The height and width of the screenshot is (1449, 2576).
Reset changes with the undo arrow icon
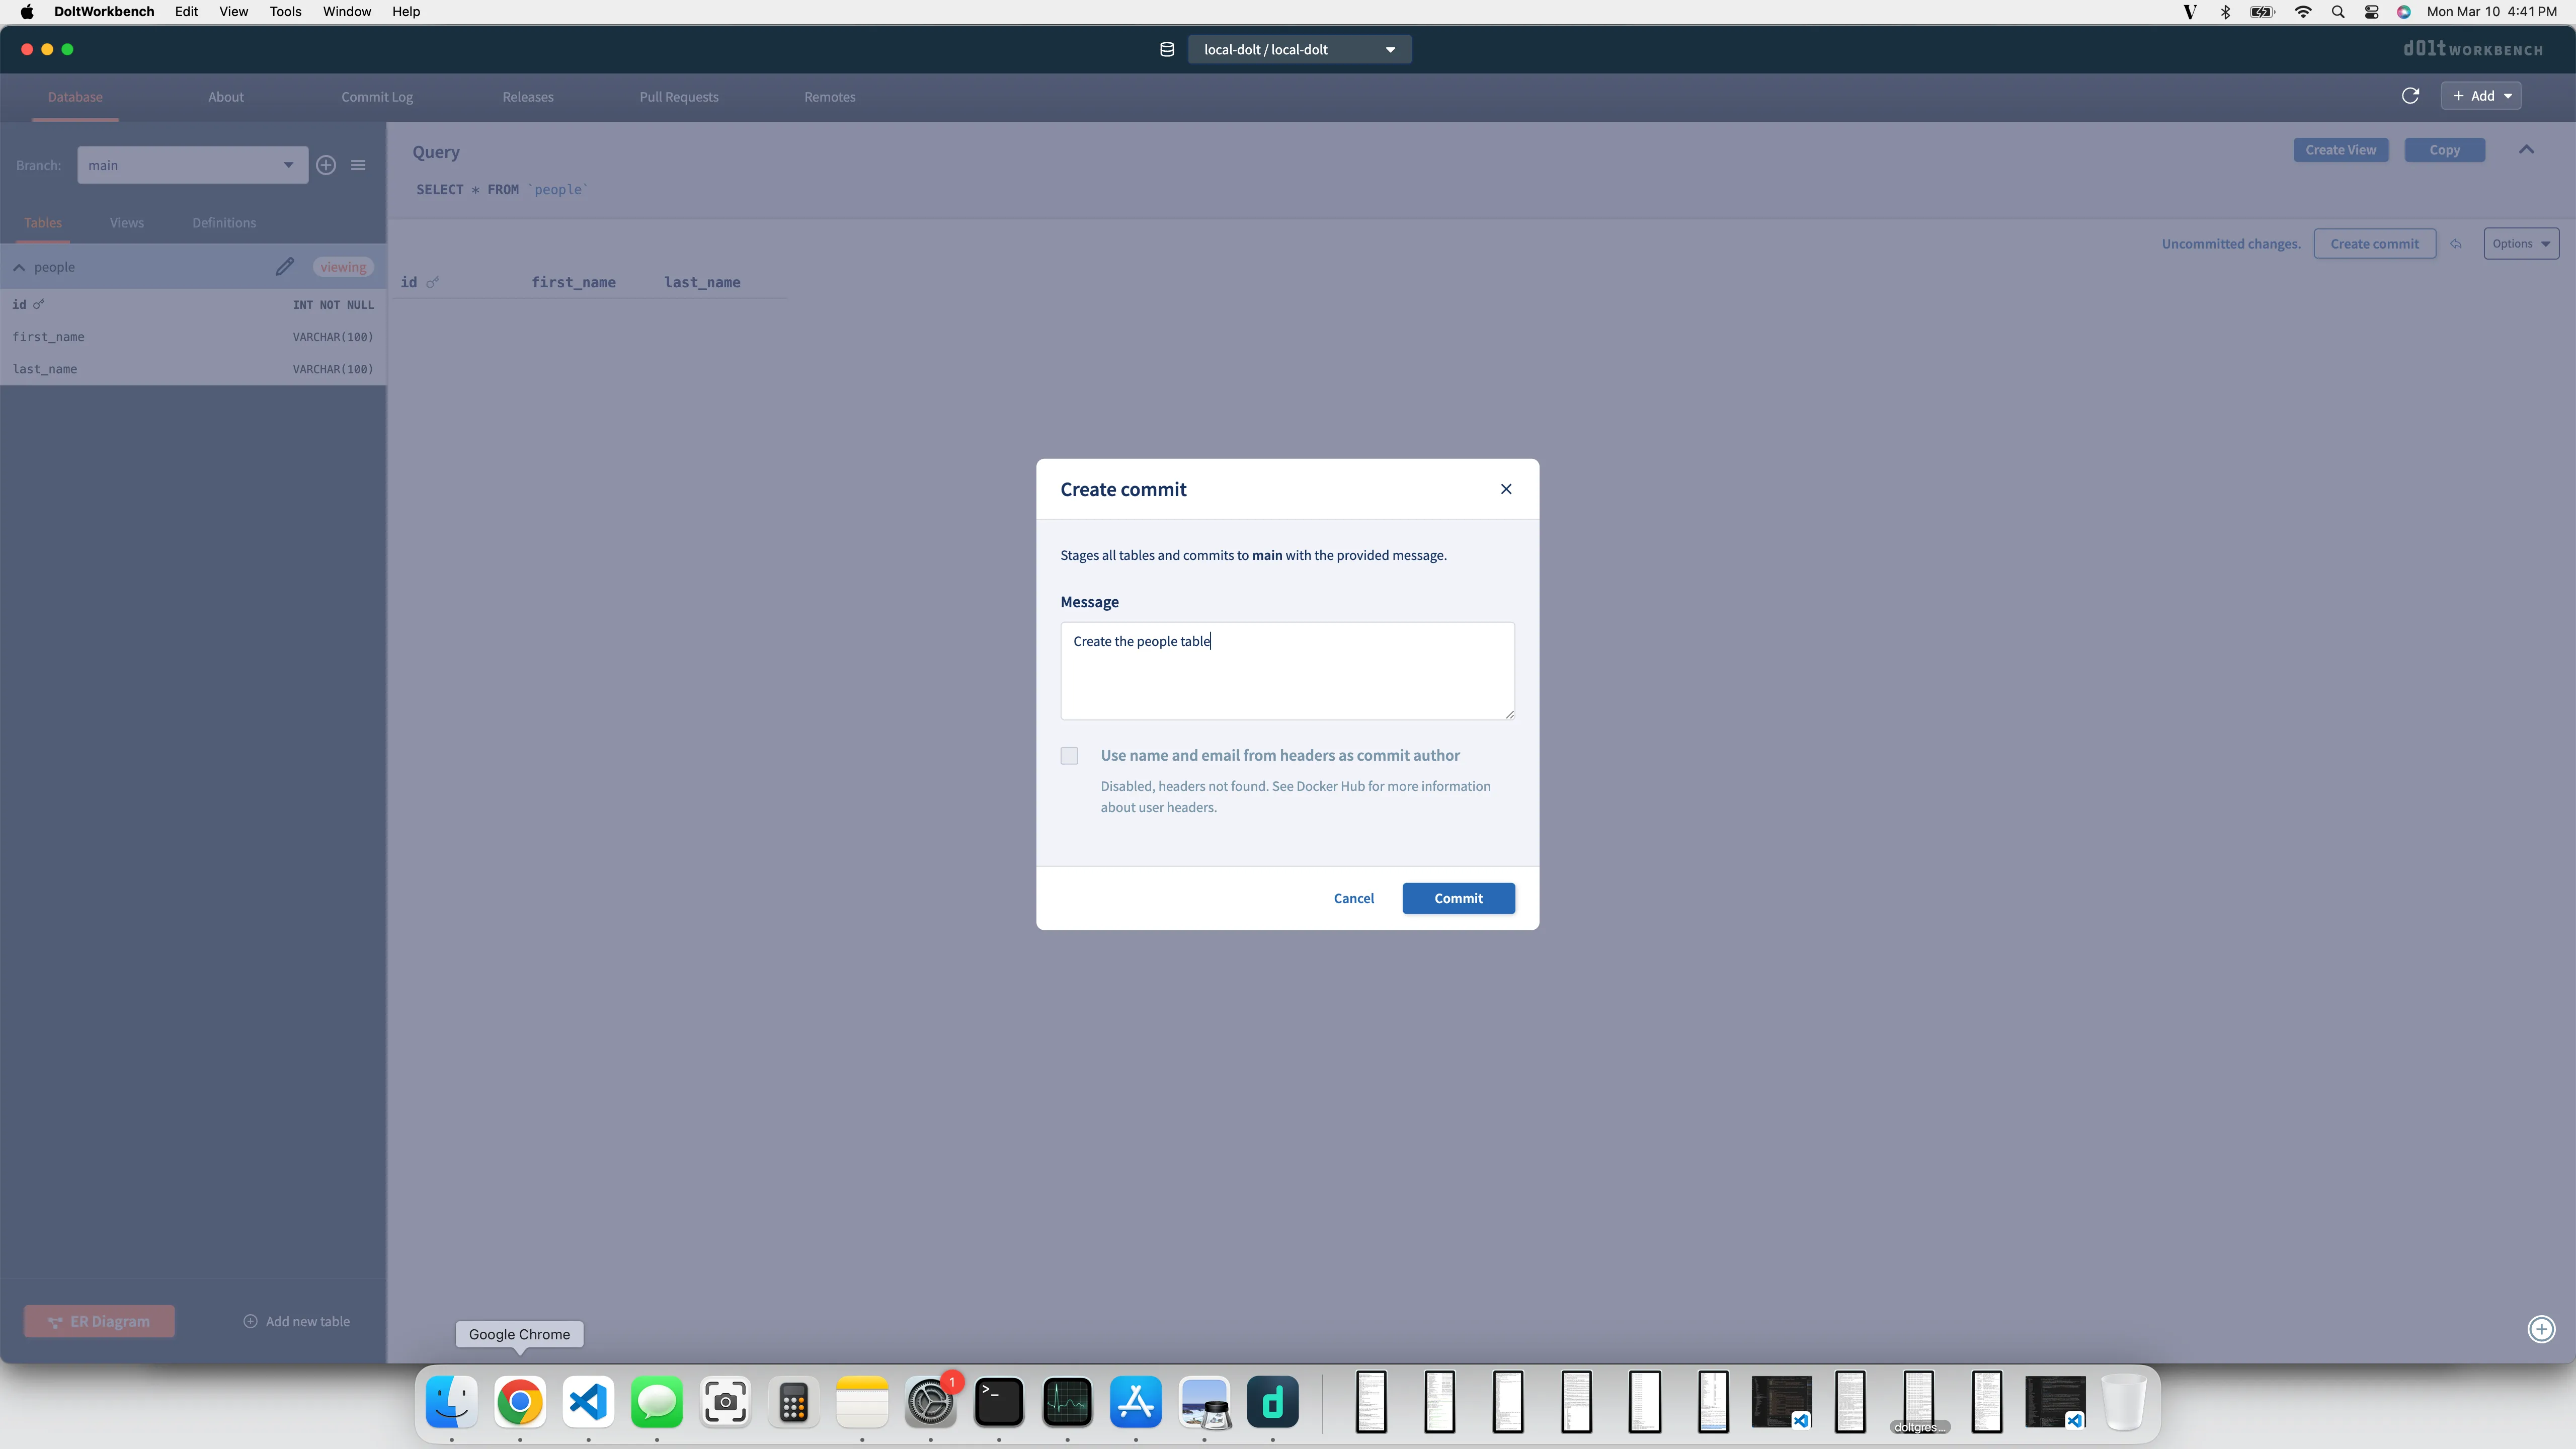(x=2457, y=243)
